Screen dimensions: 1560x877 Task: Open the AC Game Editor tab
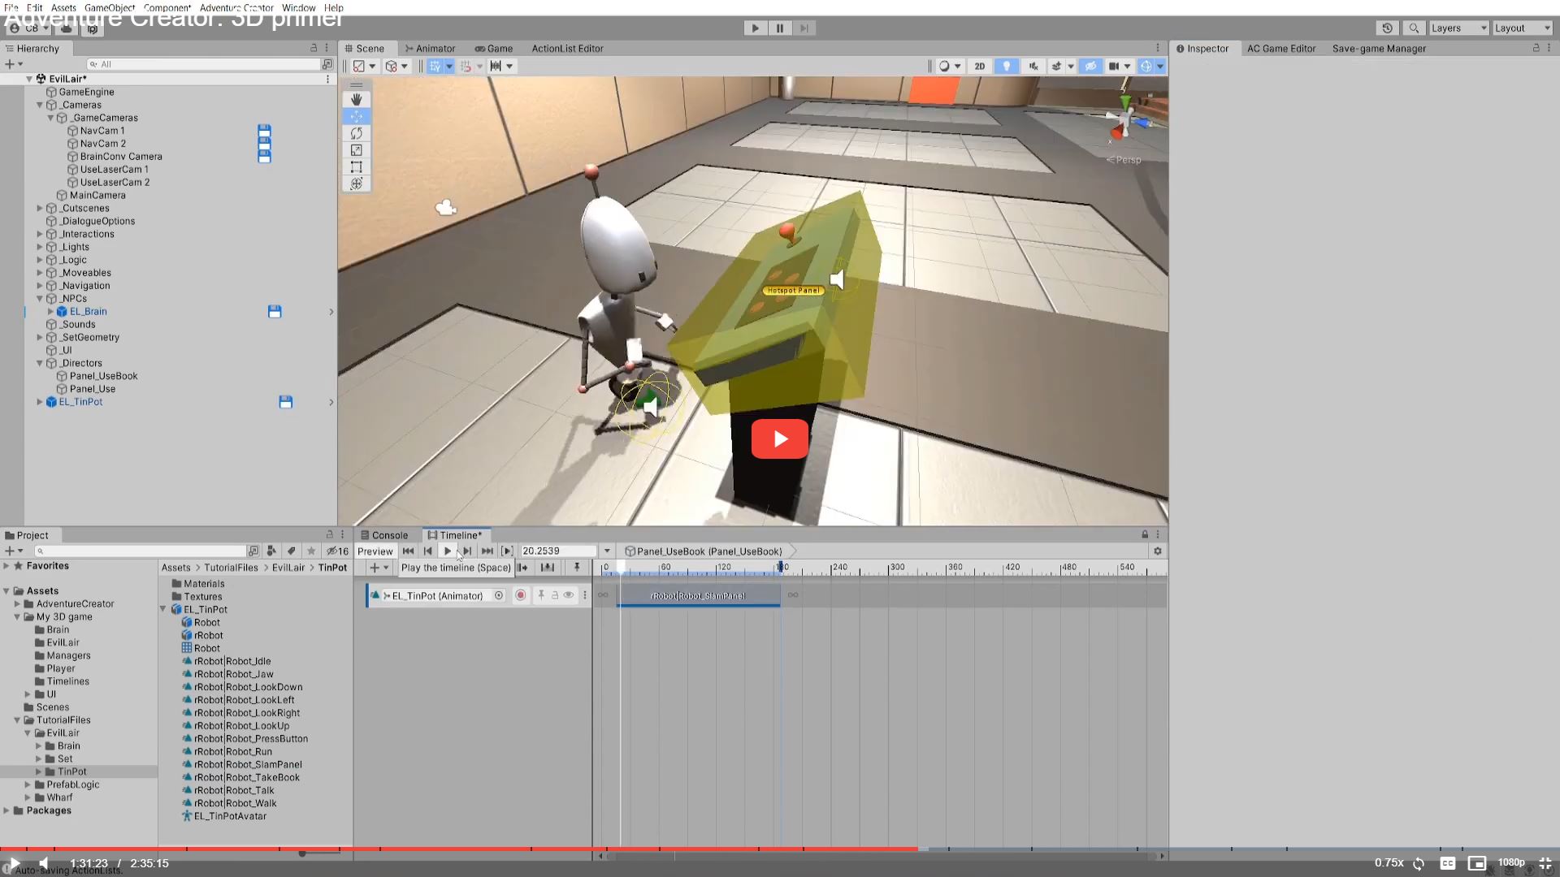point(1281,49)
